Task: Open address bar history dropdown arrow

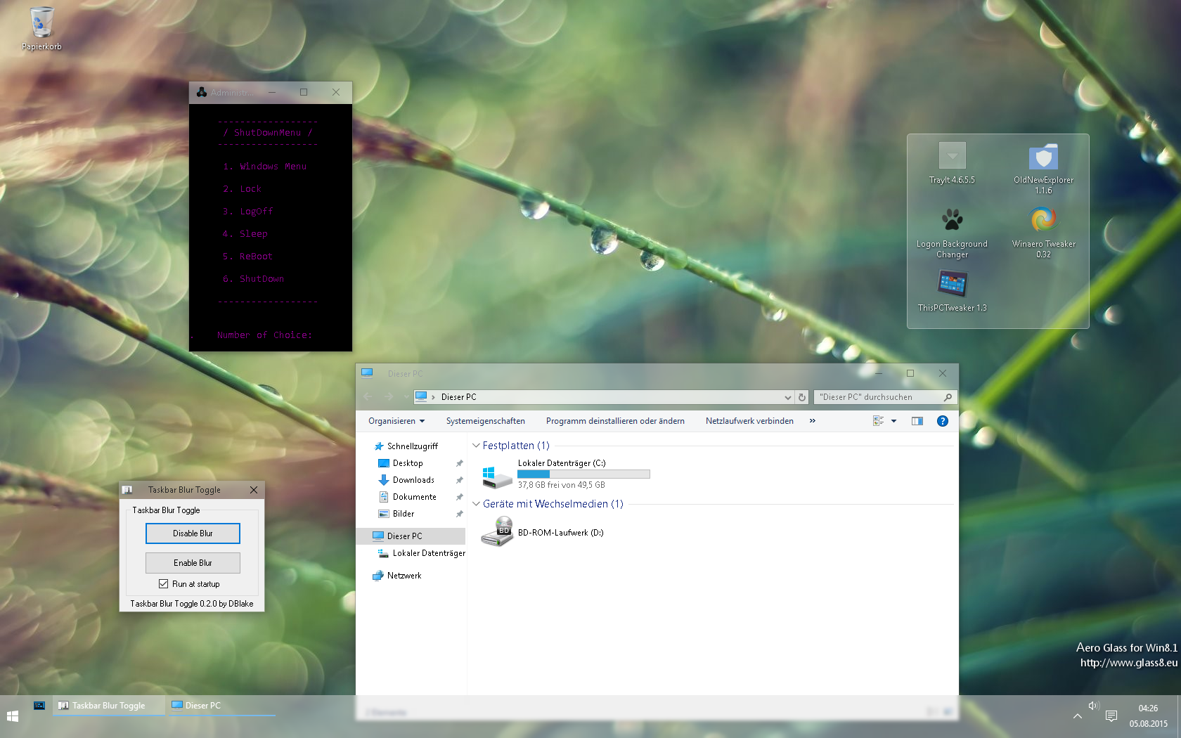Action: [x=787, y=397]
